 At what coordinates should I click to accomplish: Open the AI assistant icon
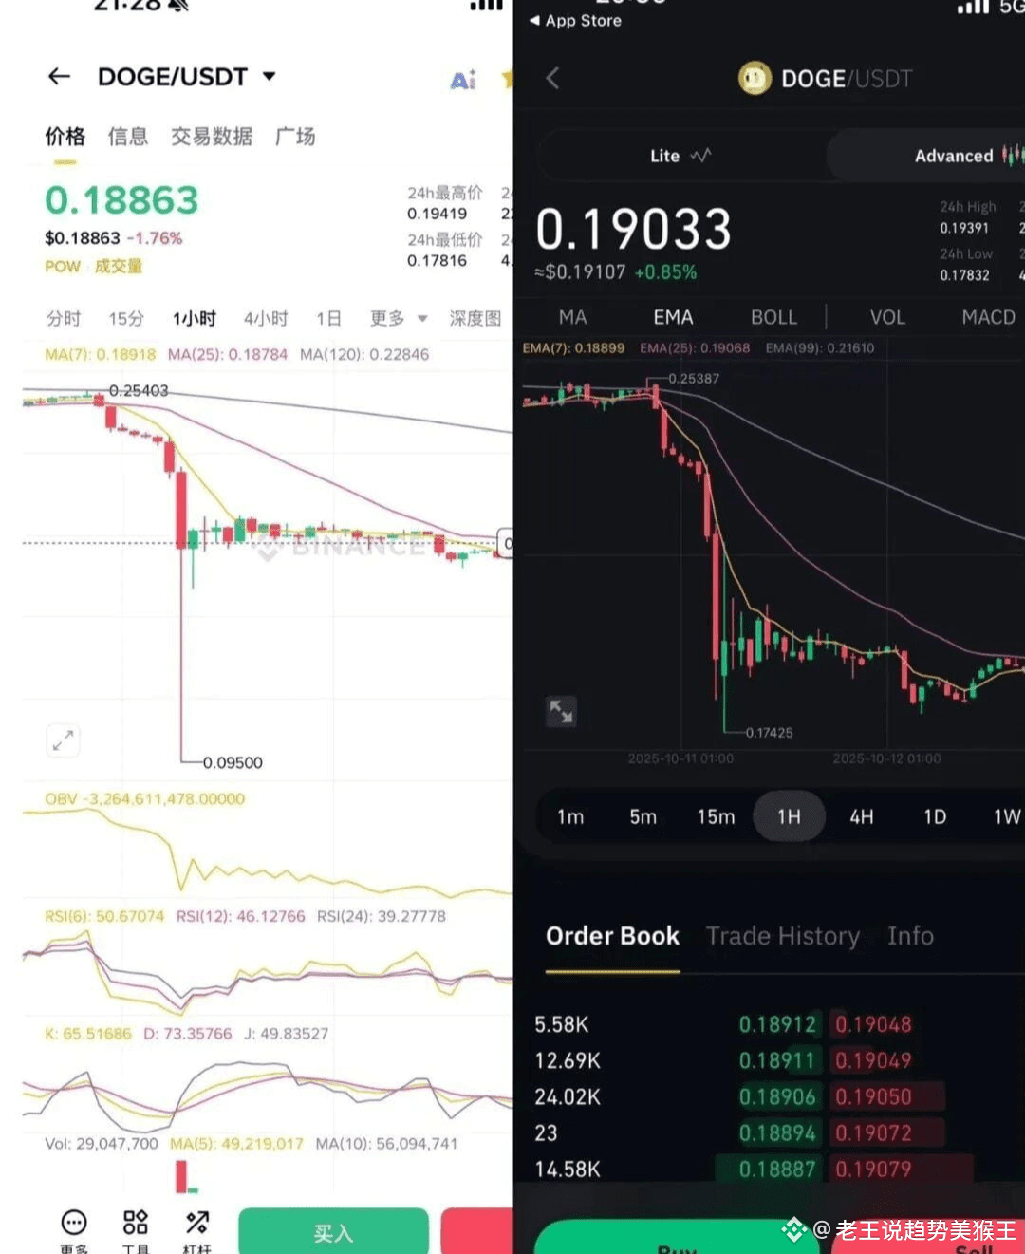coord(463,80)
